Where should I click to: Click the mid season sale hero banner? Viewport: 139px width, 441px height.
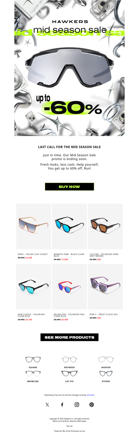click(69, 68)
